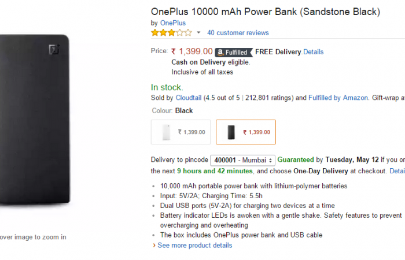Image resolution: width=405 pixels, height=260 pixels.
Task: Open the FREE Delivery Details link
Action: (x=313, y=52)
